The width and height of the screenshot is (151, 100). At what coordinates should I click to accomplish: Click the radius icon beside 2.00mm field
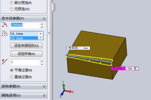(4, 25)
